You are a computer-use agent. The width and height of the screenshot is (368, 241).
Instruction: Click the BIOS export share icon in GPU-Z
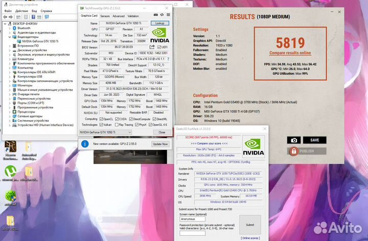pos(152,47)
